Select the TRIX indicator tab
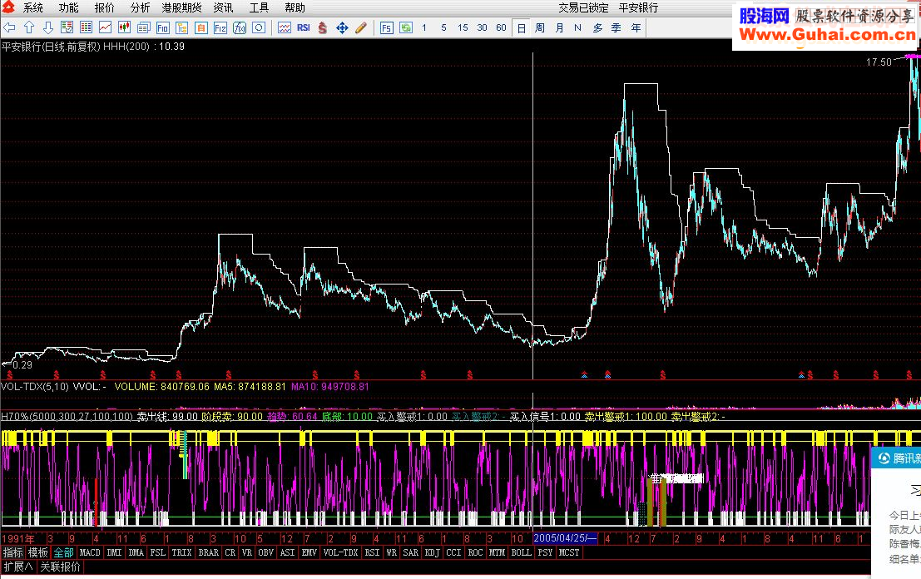The width and height of the screenshot is (921, 579). coord(181,552)
